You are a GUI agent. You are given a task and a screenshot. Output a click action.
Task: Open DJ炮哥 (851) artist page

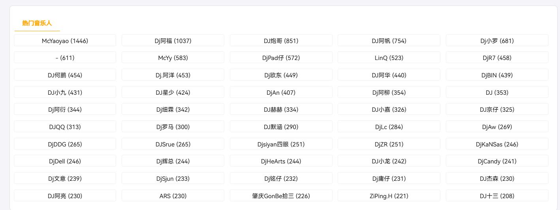[281, 41]
